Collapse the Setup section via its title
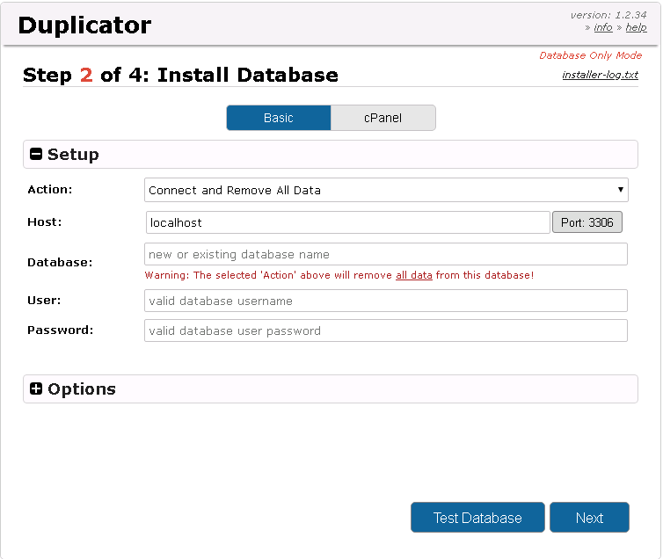Screen dimensions: 663x559 (x=73, y=155)
